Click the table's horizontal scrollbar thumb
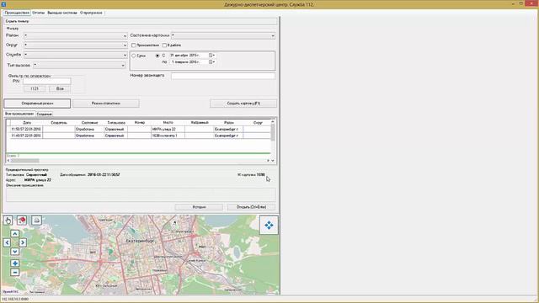 pyautogui.click(x=24, y=161)
